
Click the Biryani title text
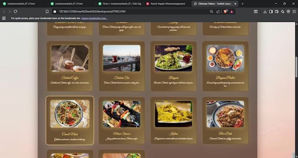point(174,77)
